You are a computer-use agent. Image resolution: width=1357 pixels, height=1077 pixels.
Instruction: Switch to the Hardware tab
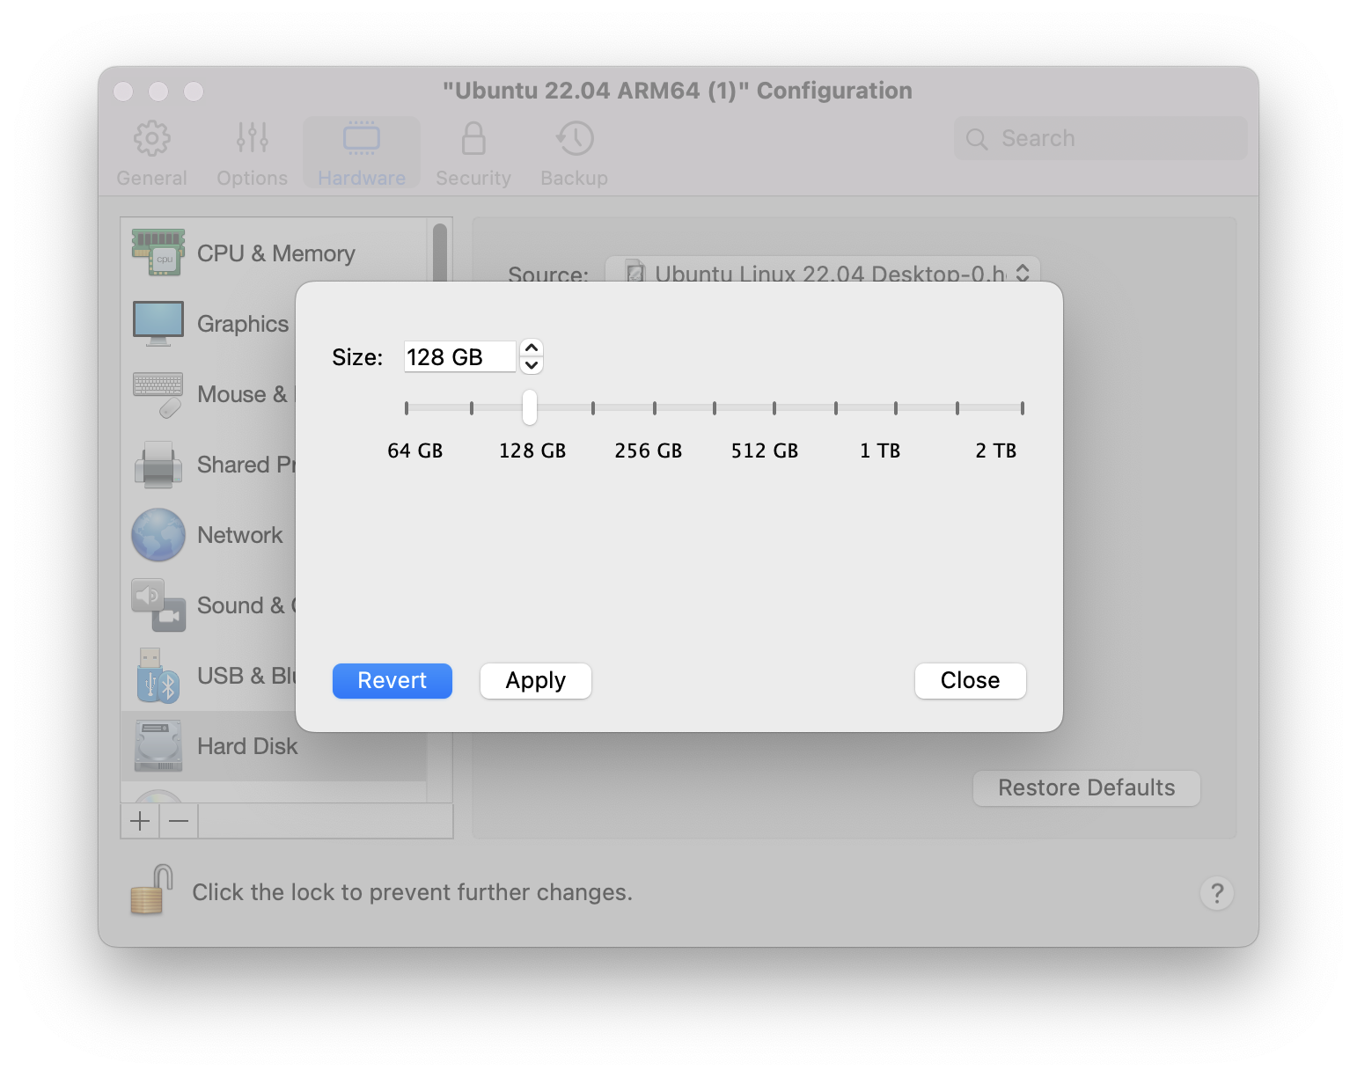[362, 154]
